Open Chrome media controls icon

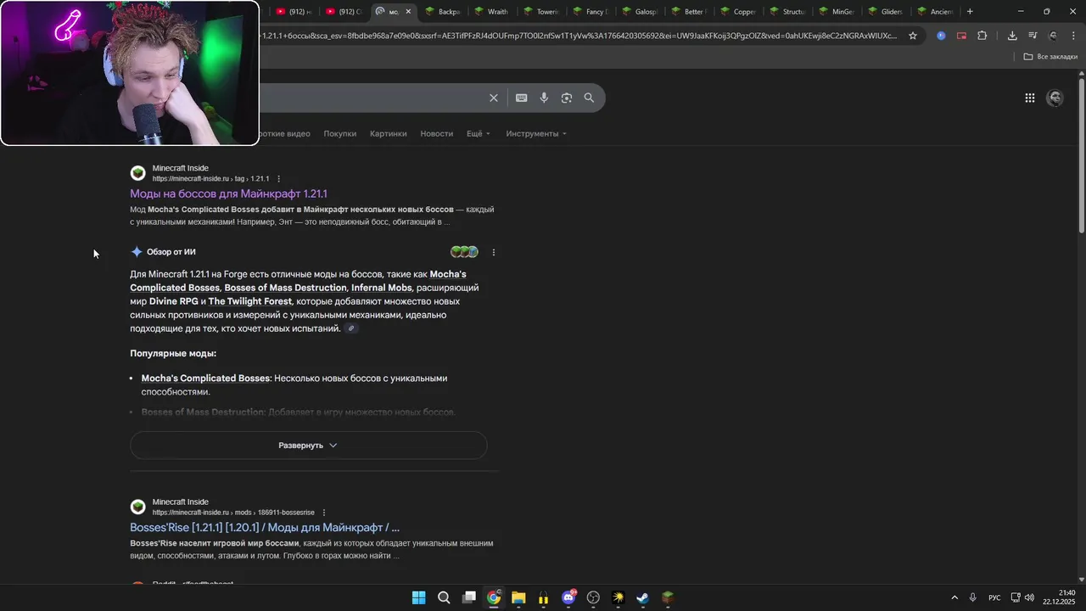tap(1033, 36)
